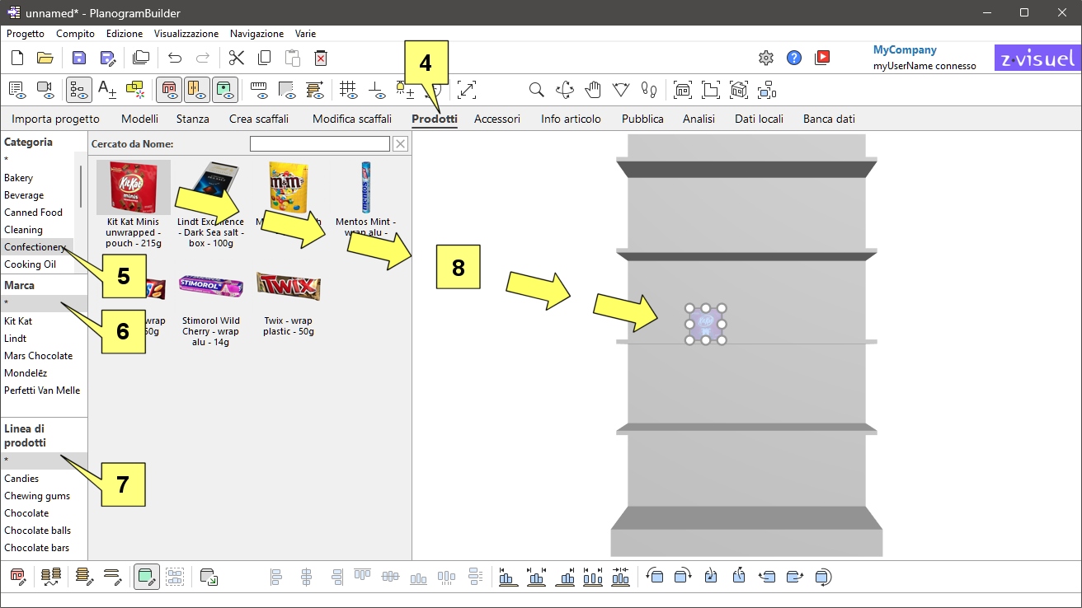Click the frame 3D shelving view icon
1082x608 pixels.
[739, 90]
